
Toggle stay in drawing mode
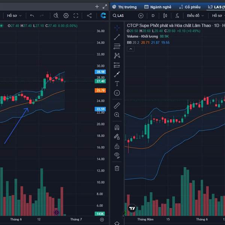coord(117,136)
